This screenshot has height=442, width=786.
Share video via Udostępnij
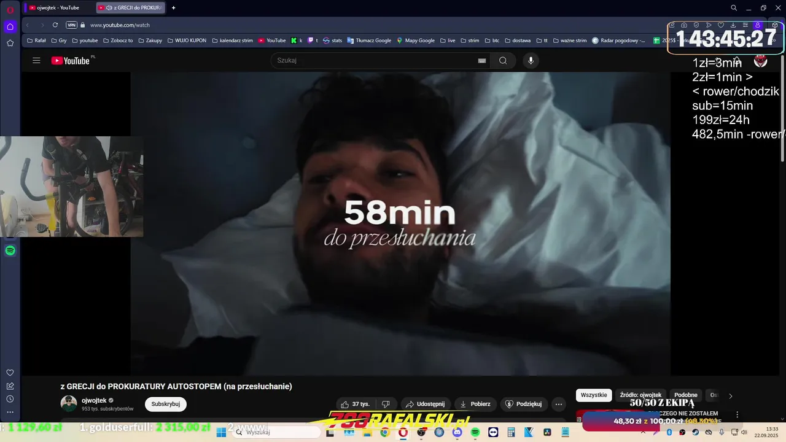click(425, 404)
